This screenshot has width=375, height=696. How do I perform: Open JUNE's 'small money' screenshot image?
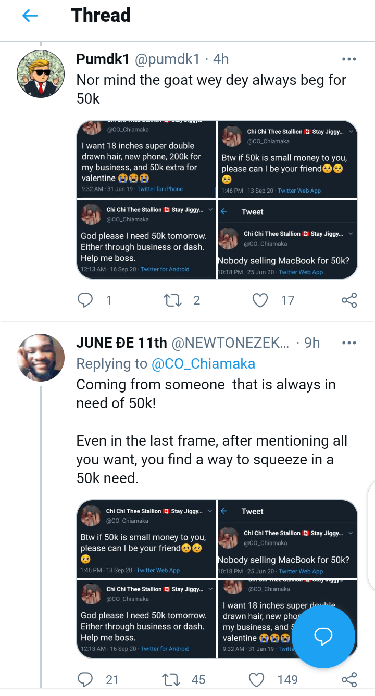[x=146, y=539]
